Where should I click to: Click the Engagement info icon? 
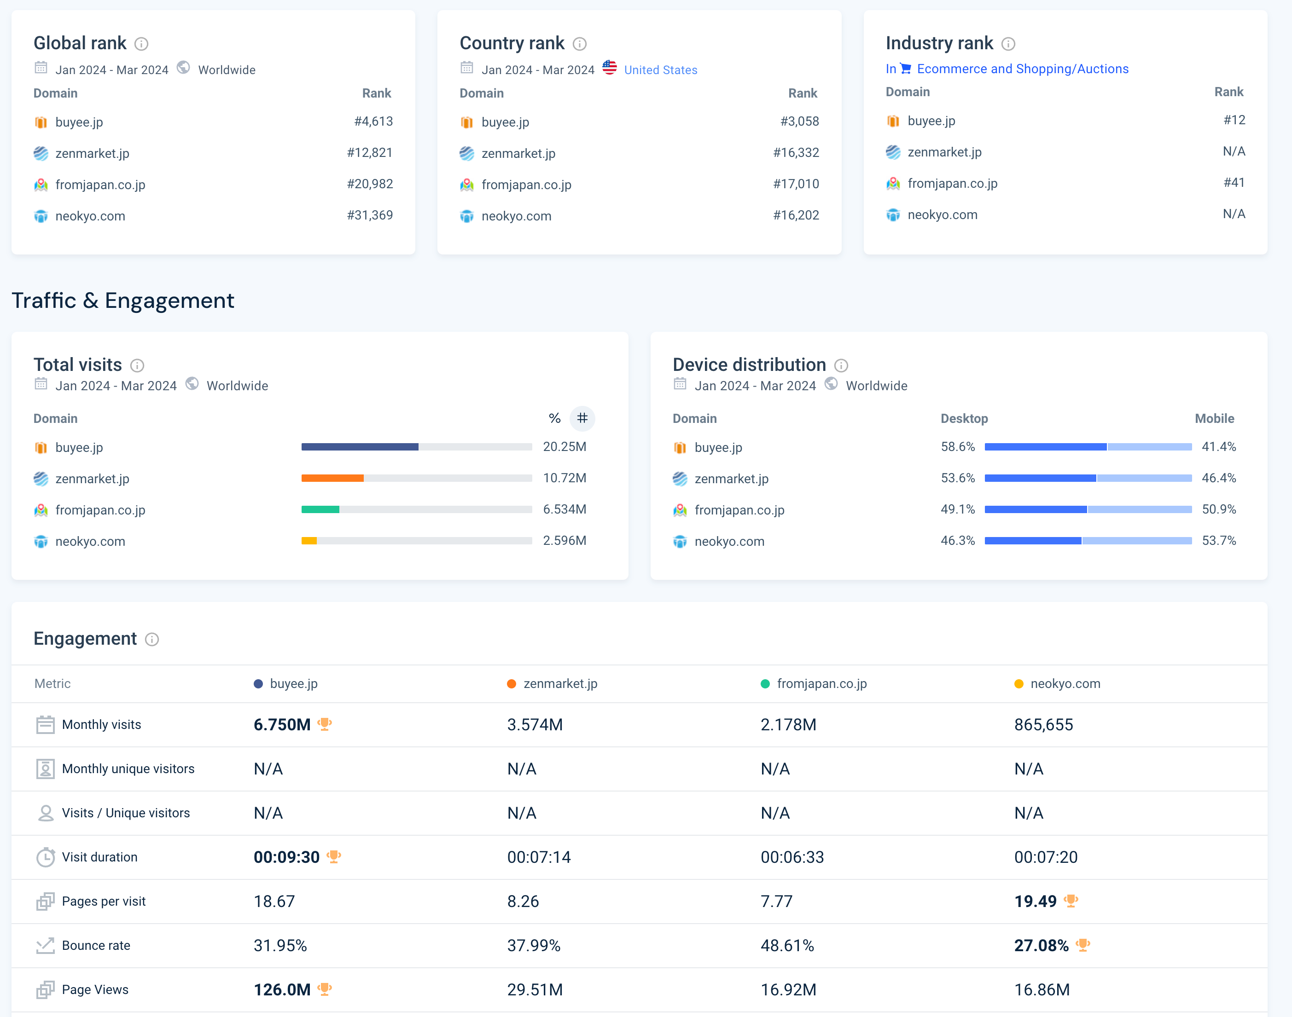pyautogui.click(x=152, y=640)
